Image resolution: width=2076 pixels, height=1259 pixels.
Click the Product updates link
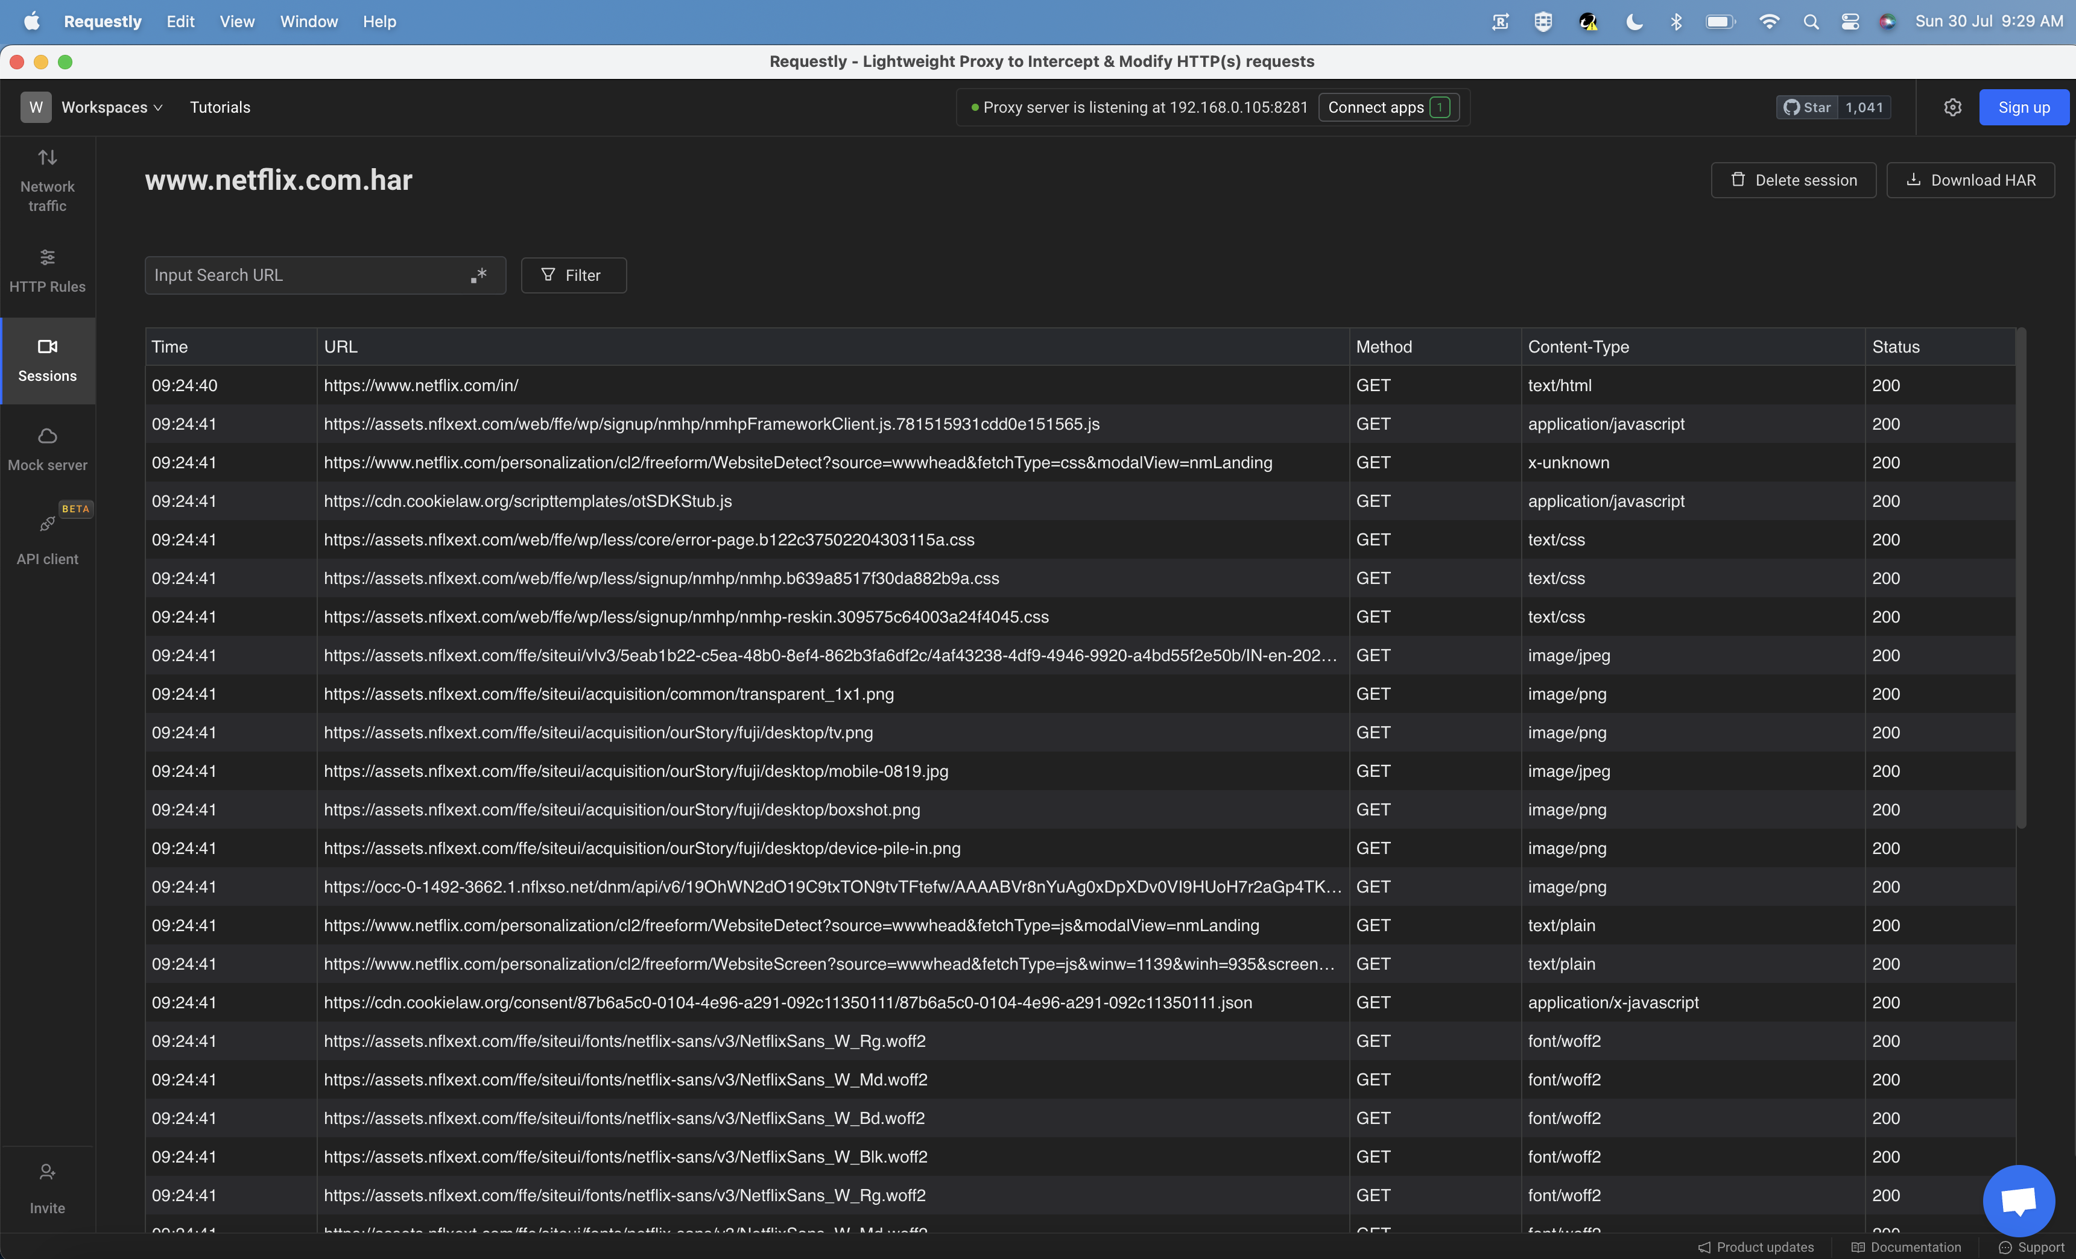click(1756, 1247)
